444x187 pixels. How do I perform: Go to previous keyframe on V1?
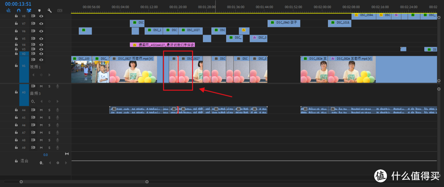coord(33,75)
